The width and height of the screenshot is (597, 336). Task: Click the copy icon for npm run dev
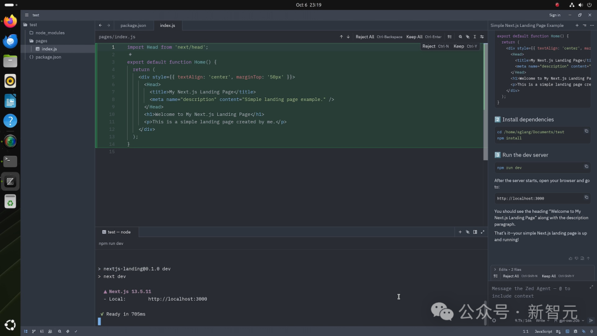coord(586,166)
